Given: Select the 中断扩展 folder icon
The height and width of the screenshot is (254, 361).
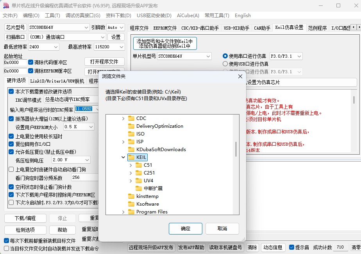Looking at the screenshot, I should pos(139,189).
